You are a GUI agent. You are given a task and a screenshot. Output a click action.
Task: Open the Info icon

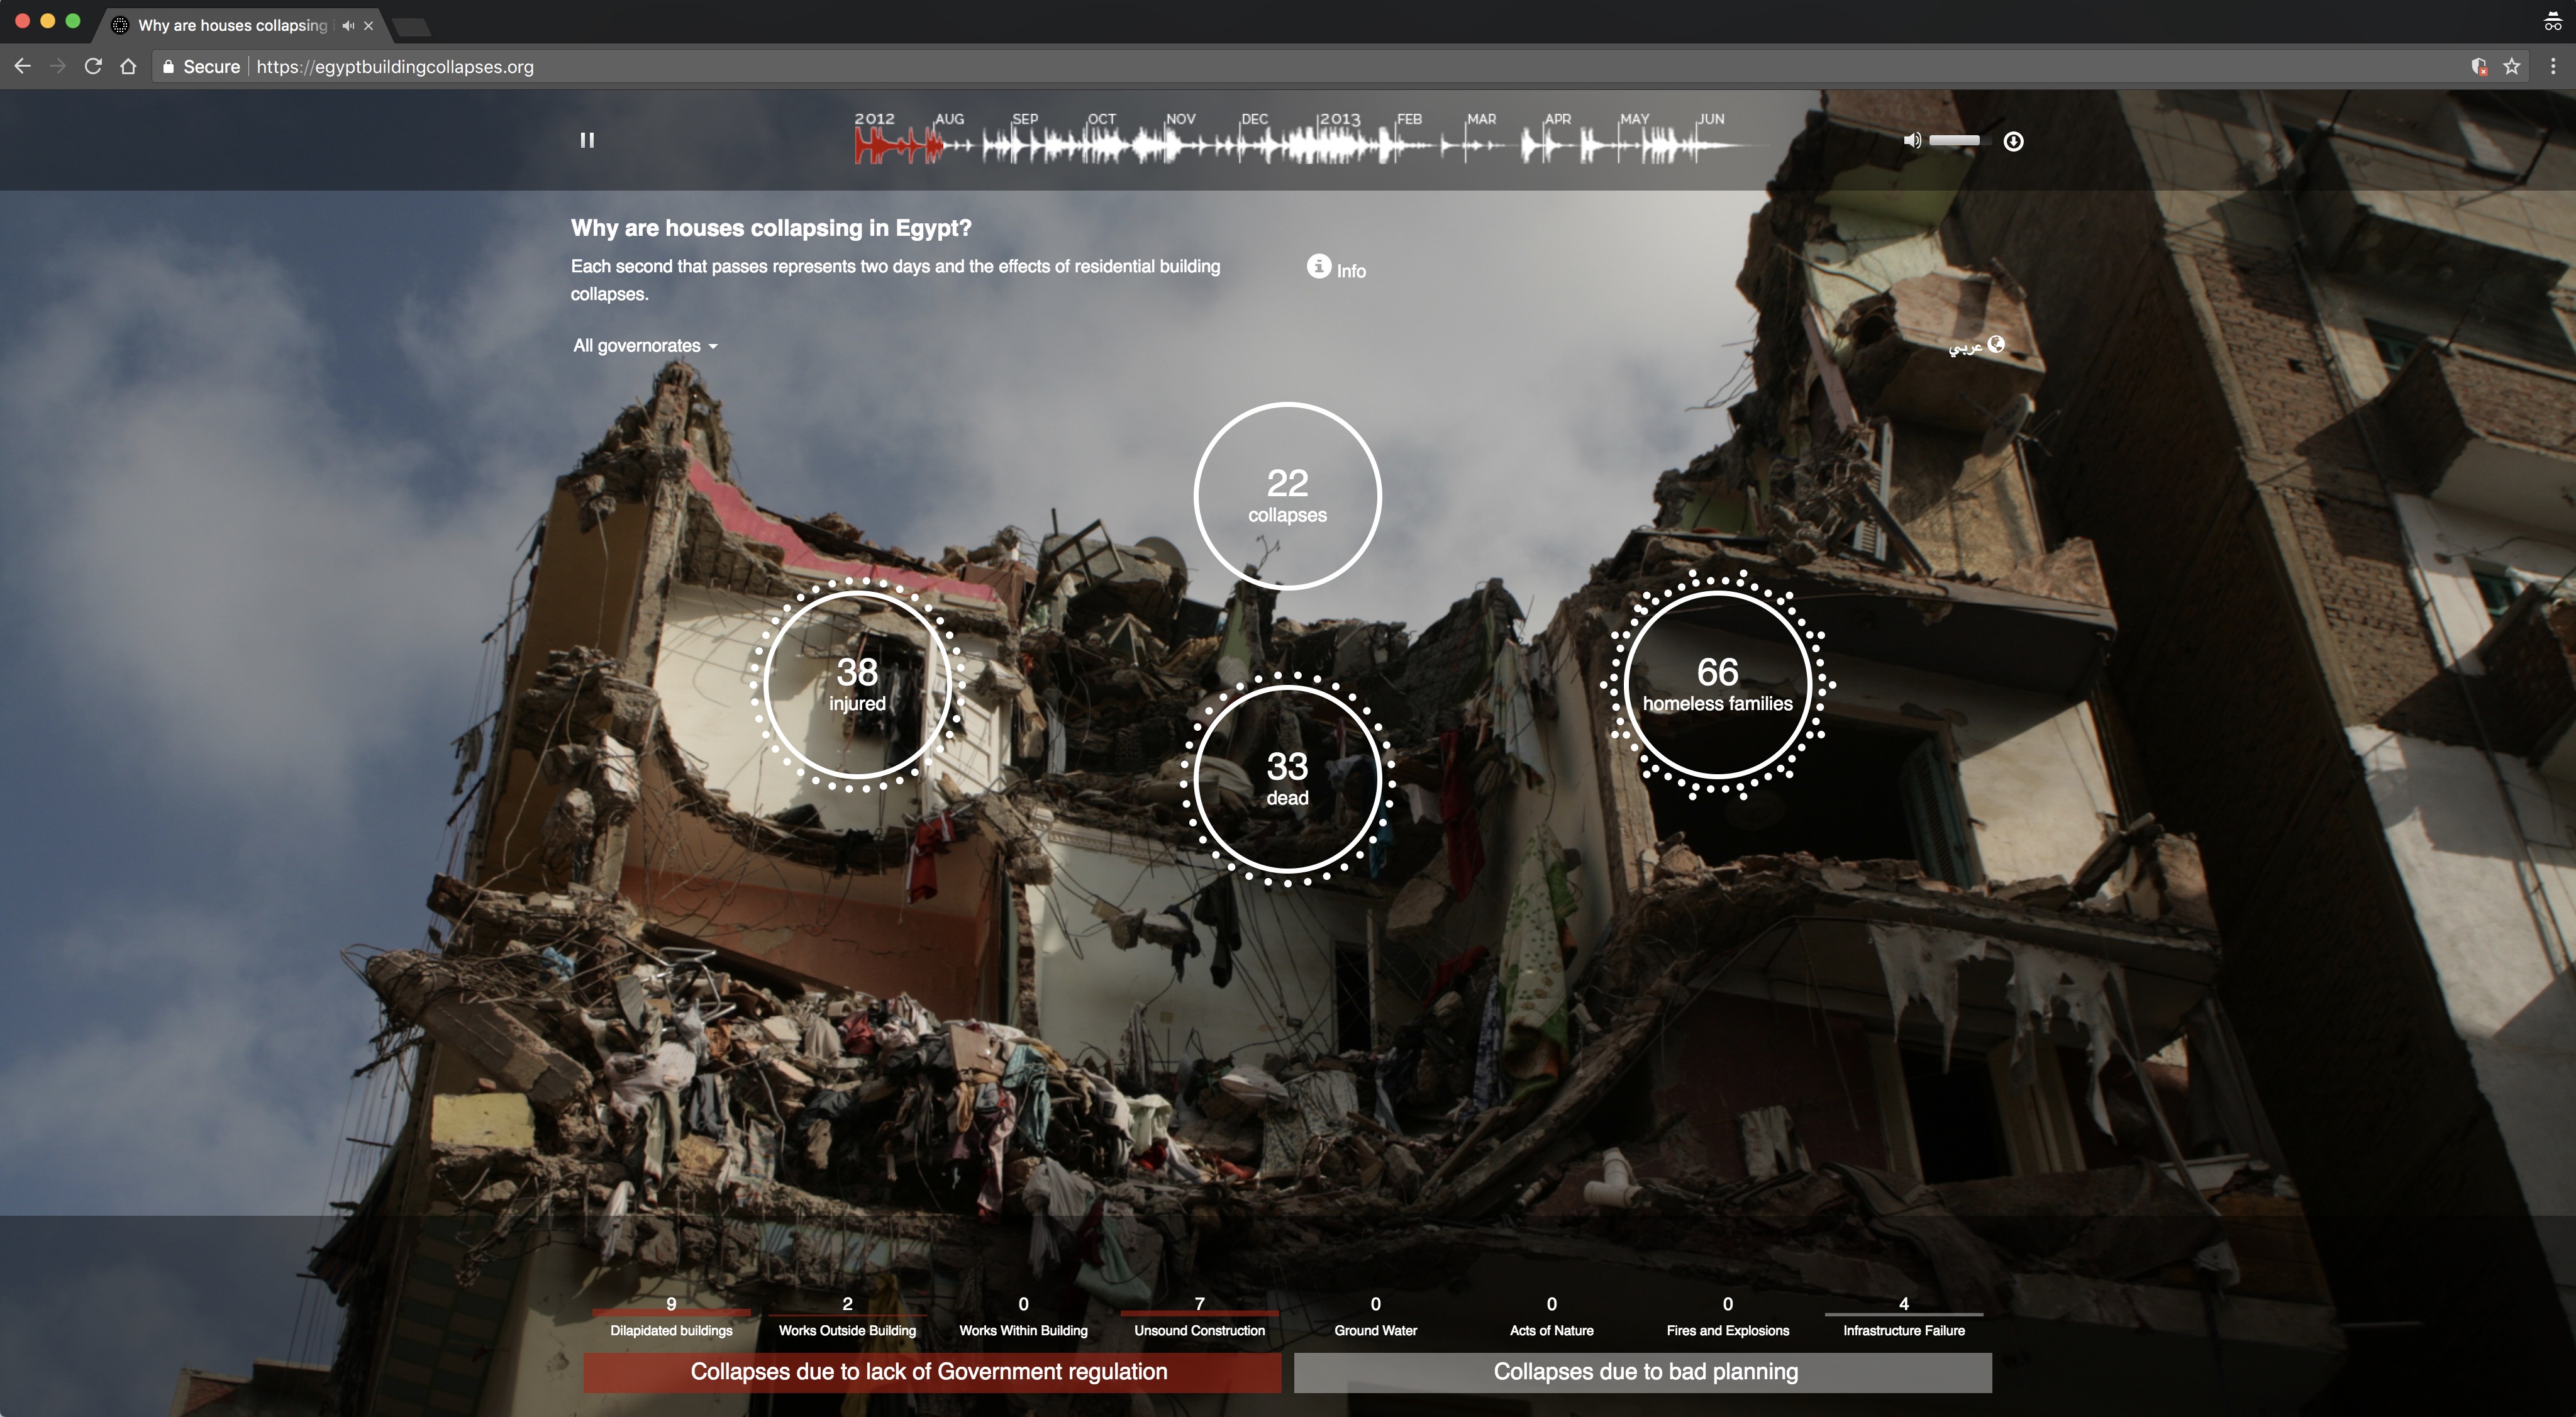pyautogui.click(x=1319, y=266)
